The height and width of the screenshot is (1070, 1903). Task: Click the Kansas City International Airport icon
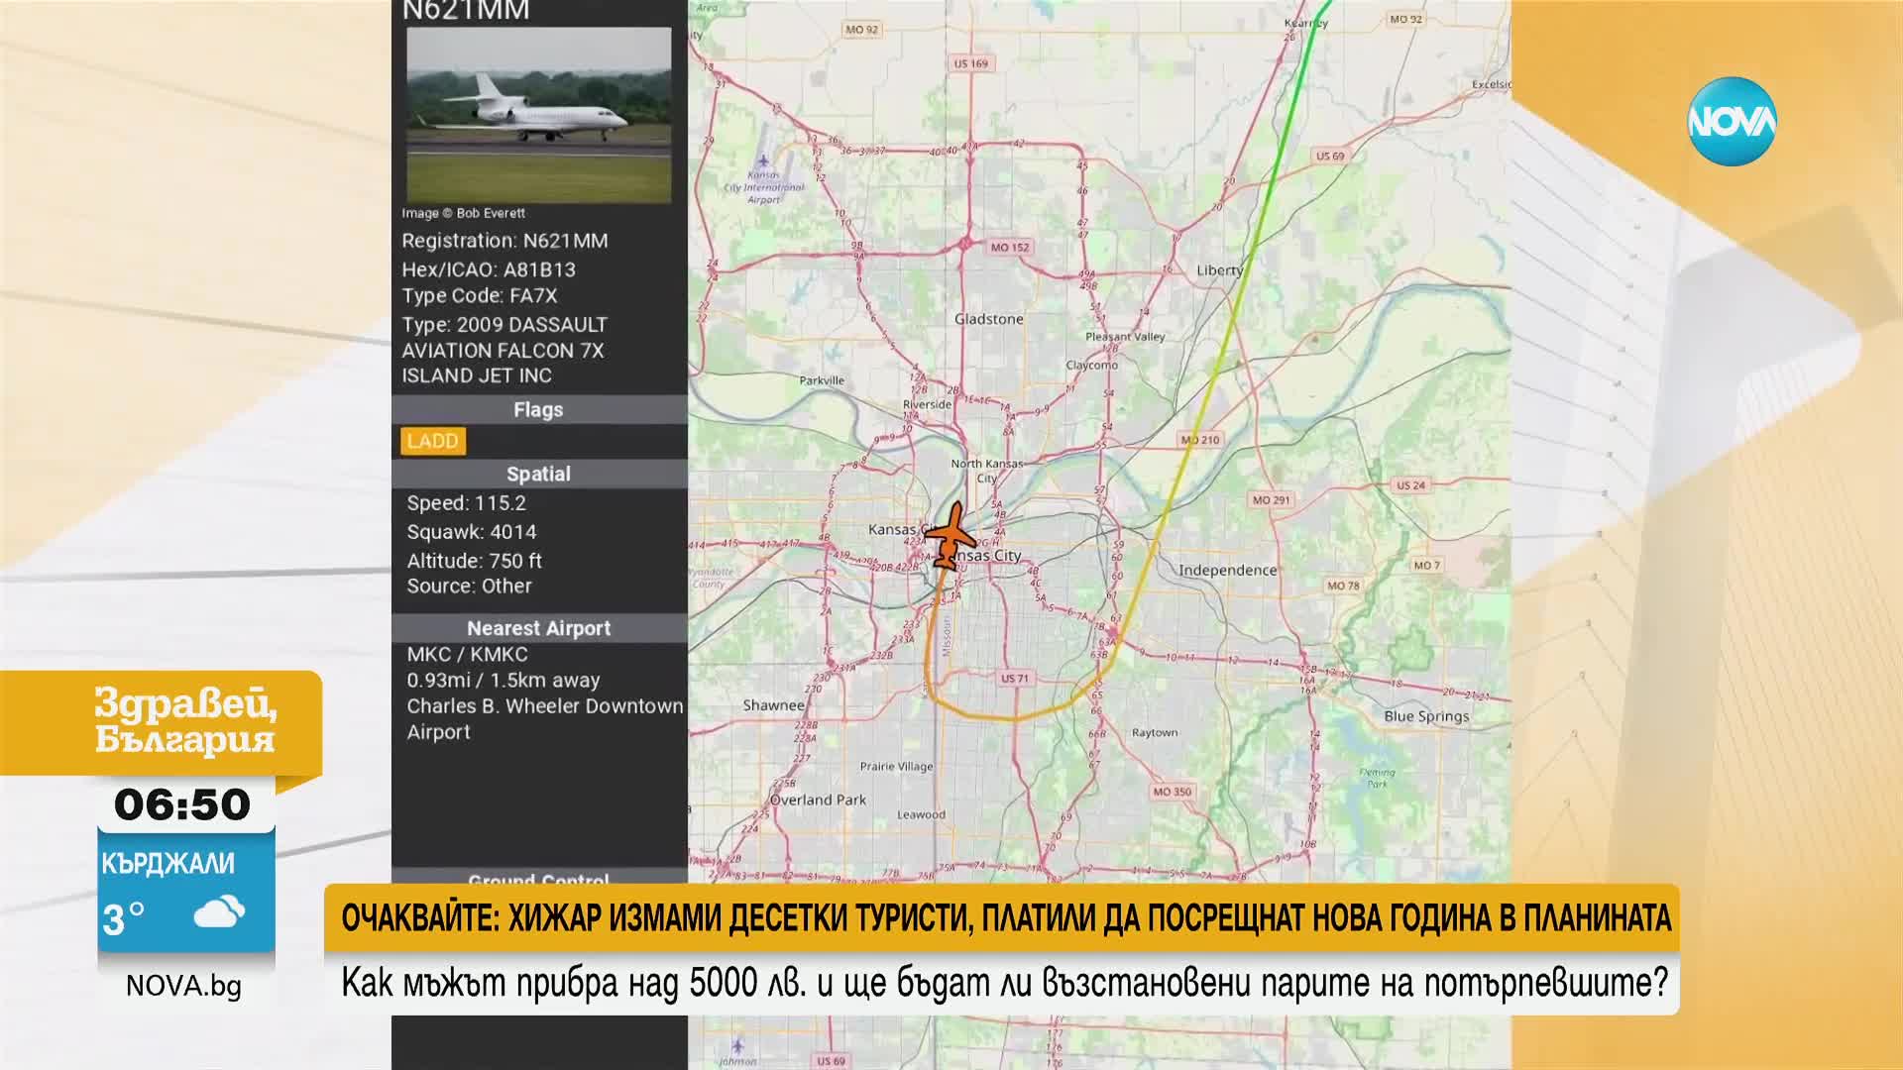tap(763, 161)
